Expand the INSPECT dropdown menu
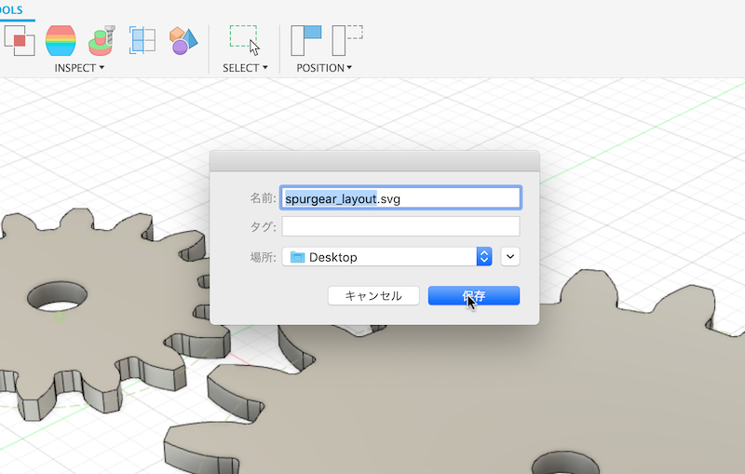 coord(79,68)
